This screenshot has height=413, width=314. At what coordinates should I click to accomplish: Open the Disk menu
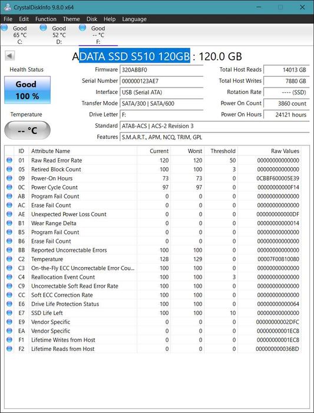tap(92, 19)
